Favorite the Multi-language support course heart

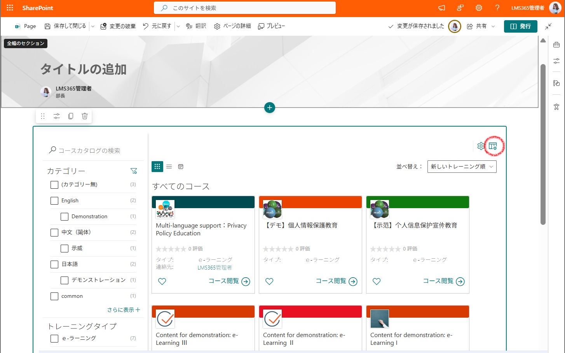click(x=162, y=282)
